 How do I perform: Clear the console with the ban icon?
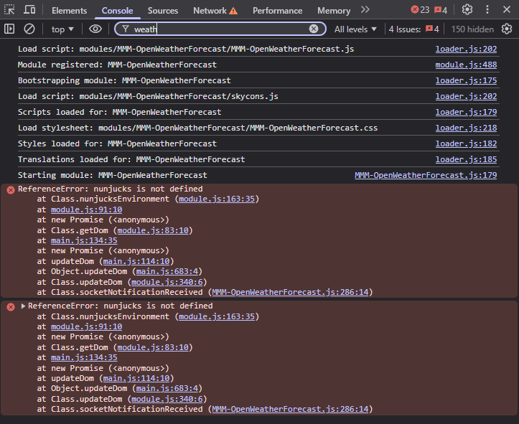[29, 29]
